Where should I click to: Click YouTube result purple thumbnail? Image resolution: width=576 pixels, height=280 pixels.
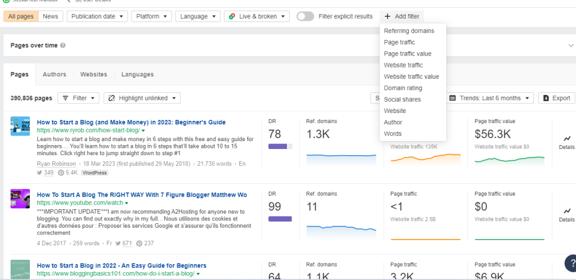point(20,198)
